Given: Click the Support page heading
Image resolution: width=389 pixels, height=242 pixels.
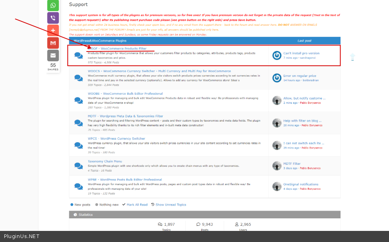Looking at the screenshot, I should coord(78,4).
